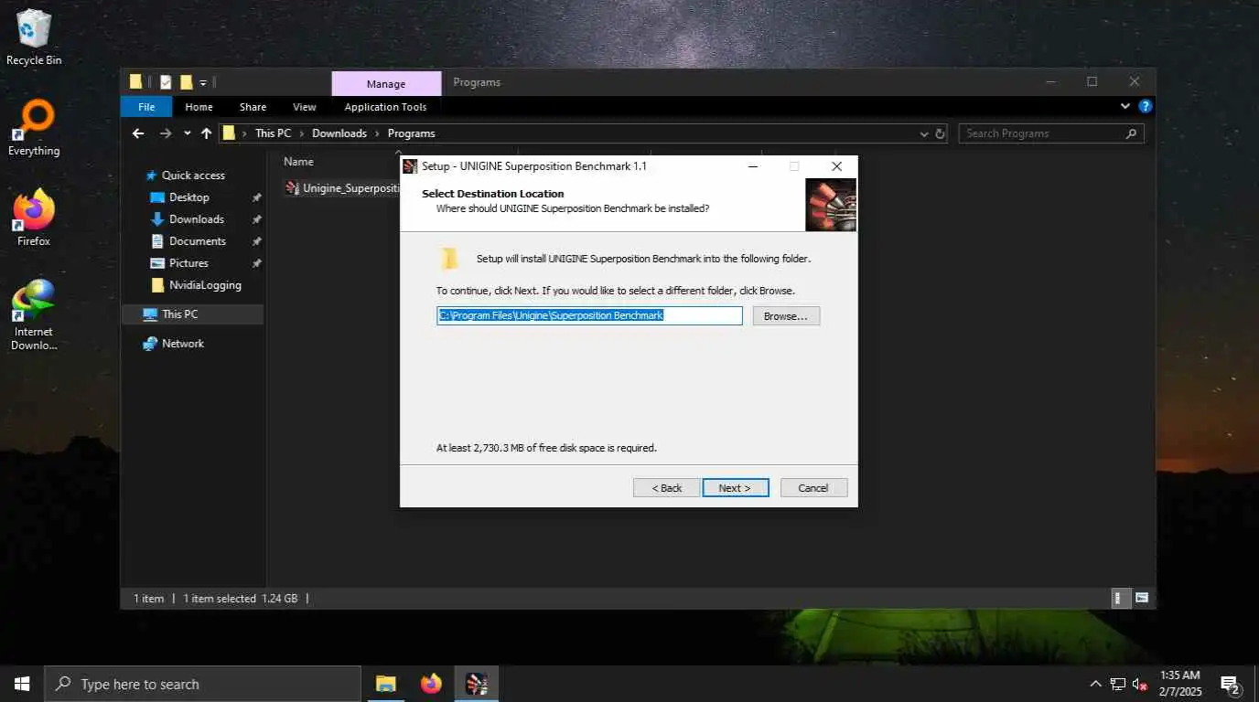This screenshot has height=702, width=1259.
Task: Expand the address bar history dropdown
Action: [923, 133]
